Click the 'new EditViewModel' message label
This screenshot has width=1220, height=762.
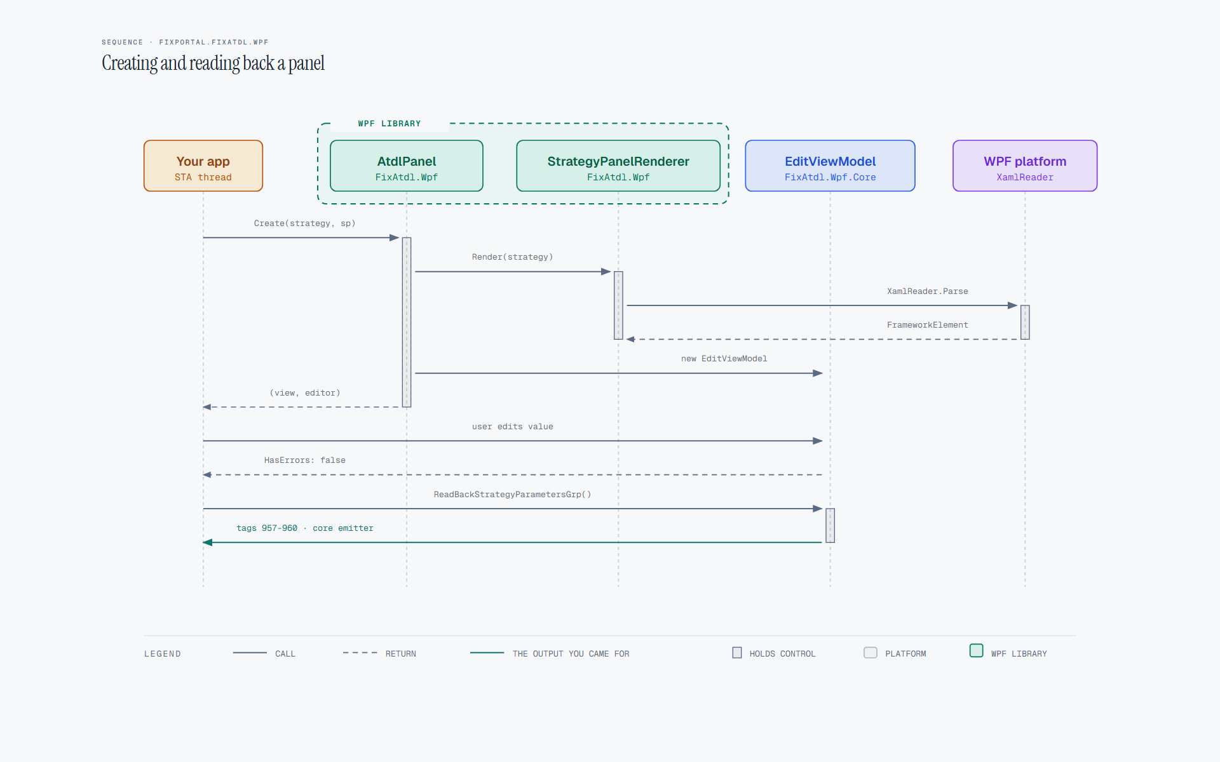[x=724, y=359]
